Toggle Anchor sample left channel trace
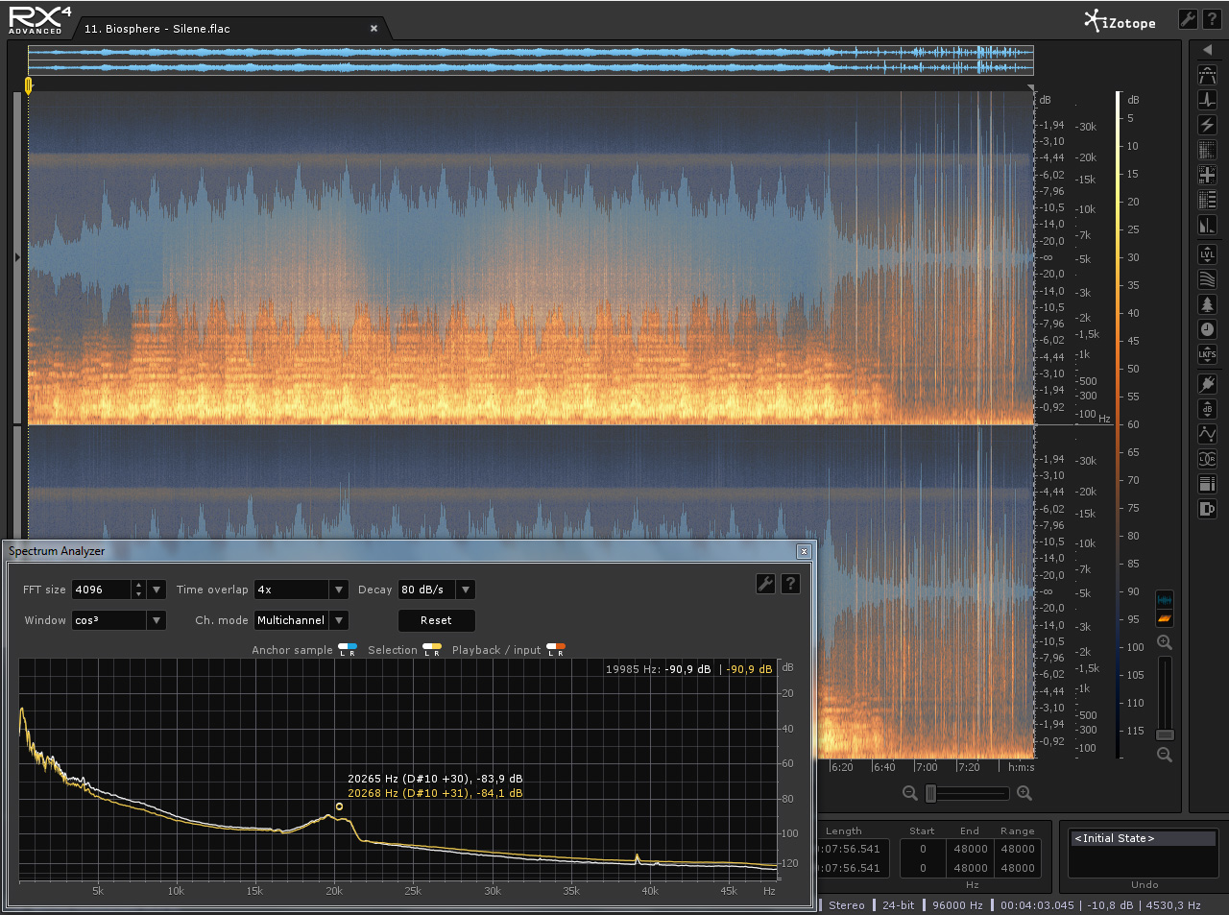This screenshot has height=915, width=1229. 343,648
